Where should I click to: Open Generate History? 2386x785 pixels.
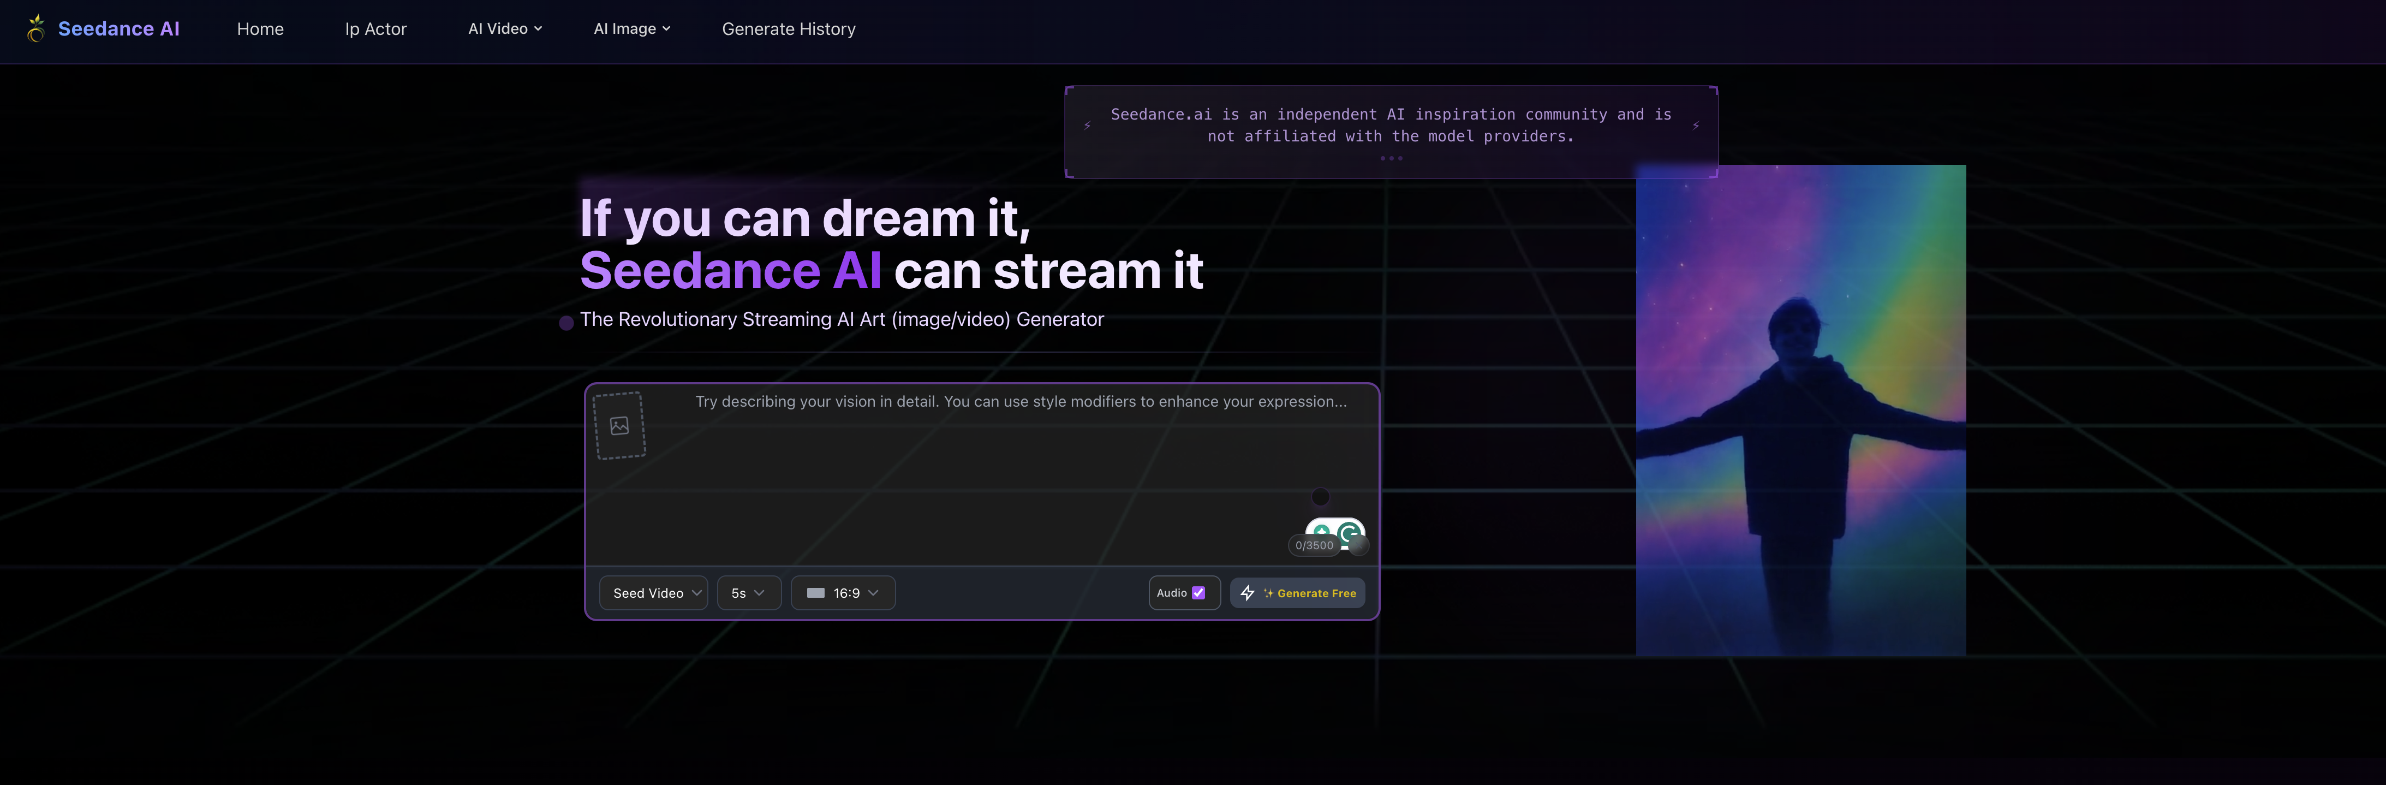[x=789, y=29]
